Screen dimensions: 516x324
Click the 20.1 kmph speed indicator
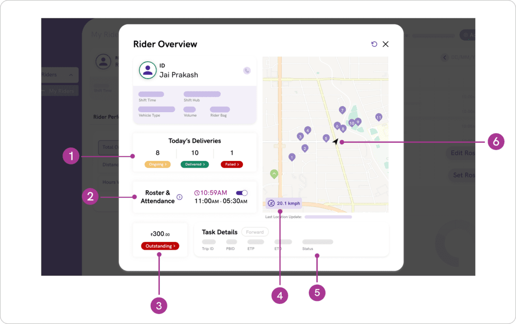[284, 203]
